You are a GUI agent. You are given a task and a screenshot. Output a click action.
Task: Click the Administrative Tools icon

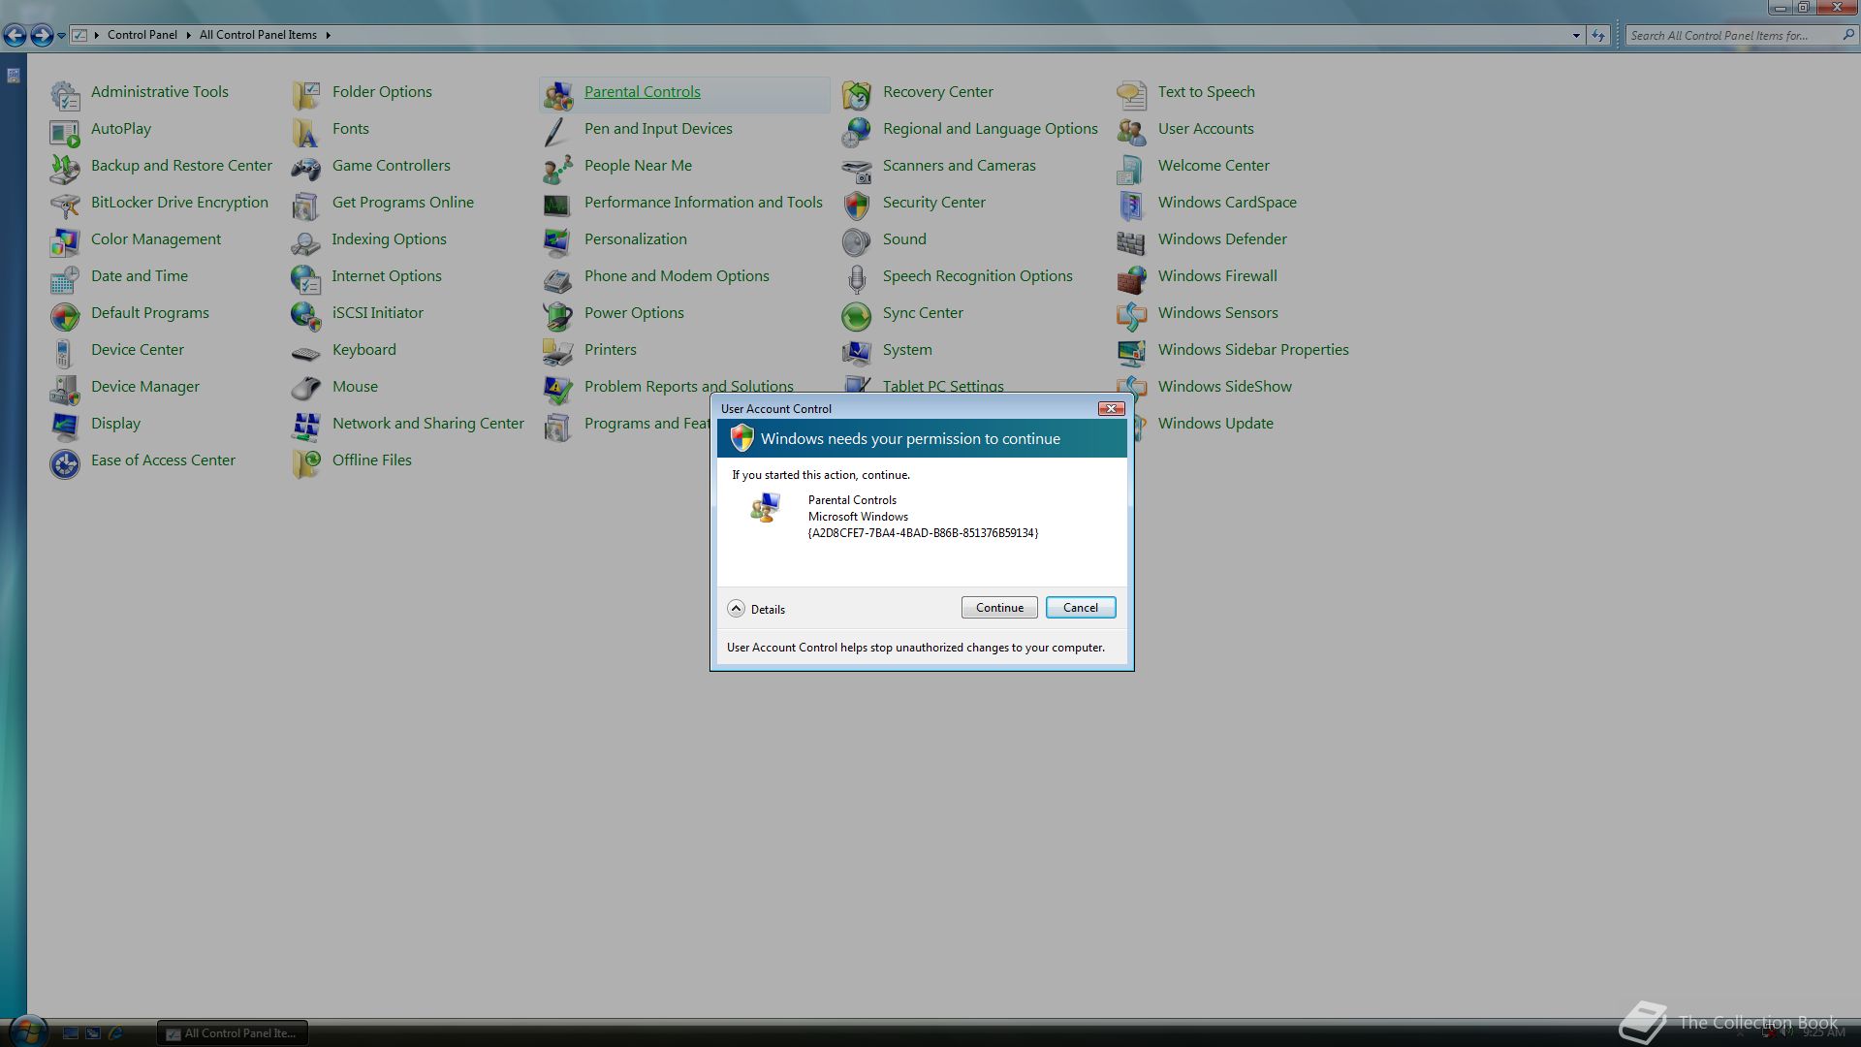click(x=65, y=95)
